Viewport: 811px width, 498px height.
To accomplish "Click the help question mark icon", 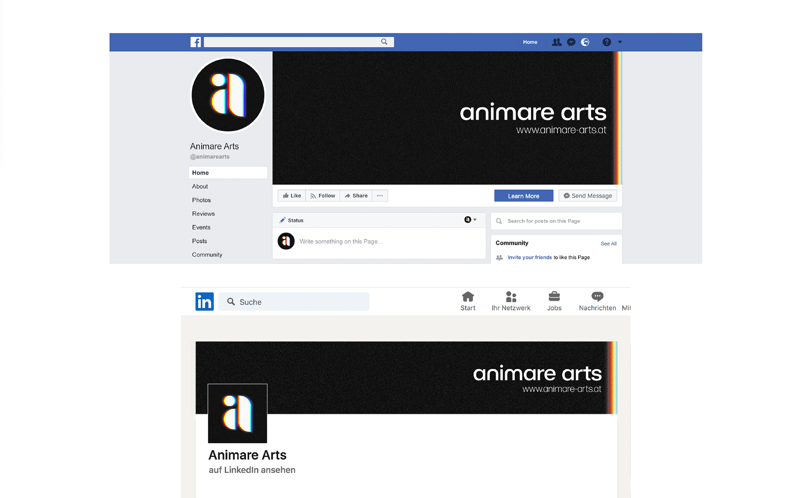I will (x=607, y=42).
